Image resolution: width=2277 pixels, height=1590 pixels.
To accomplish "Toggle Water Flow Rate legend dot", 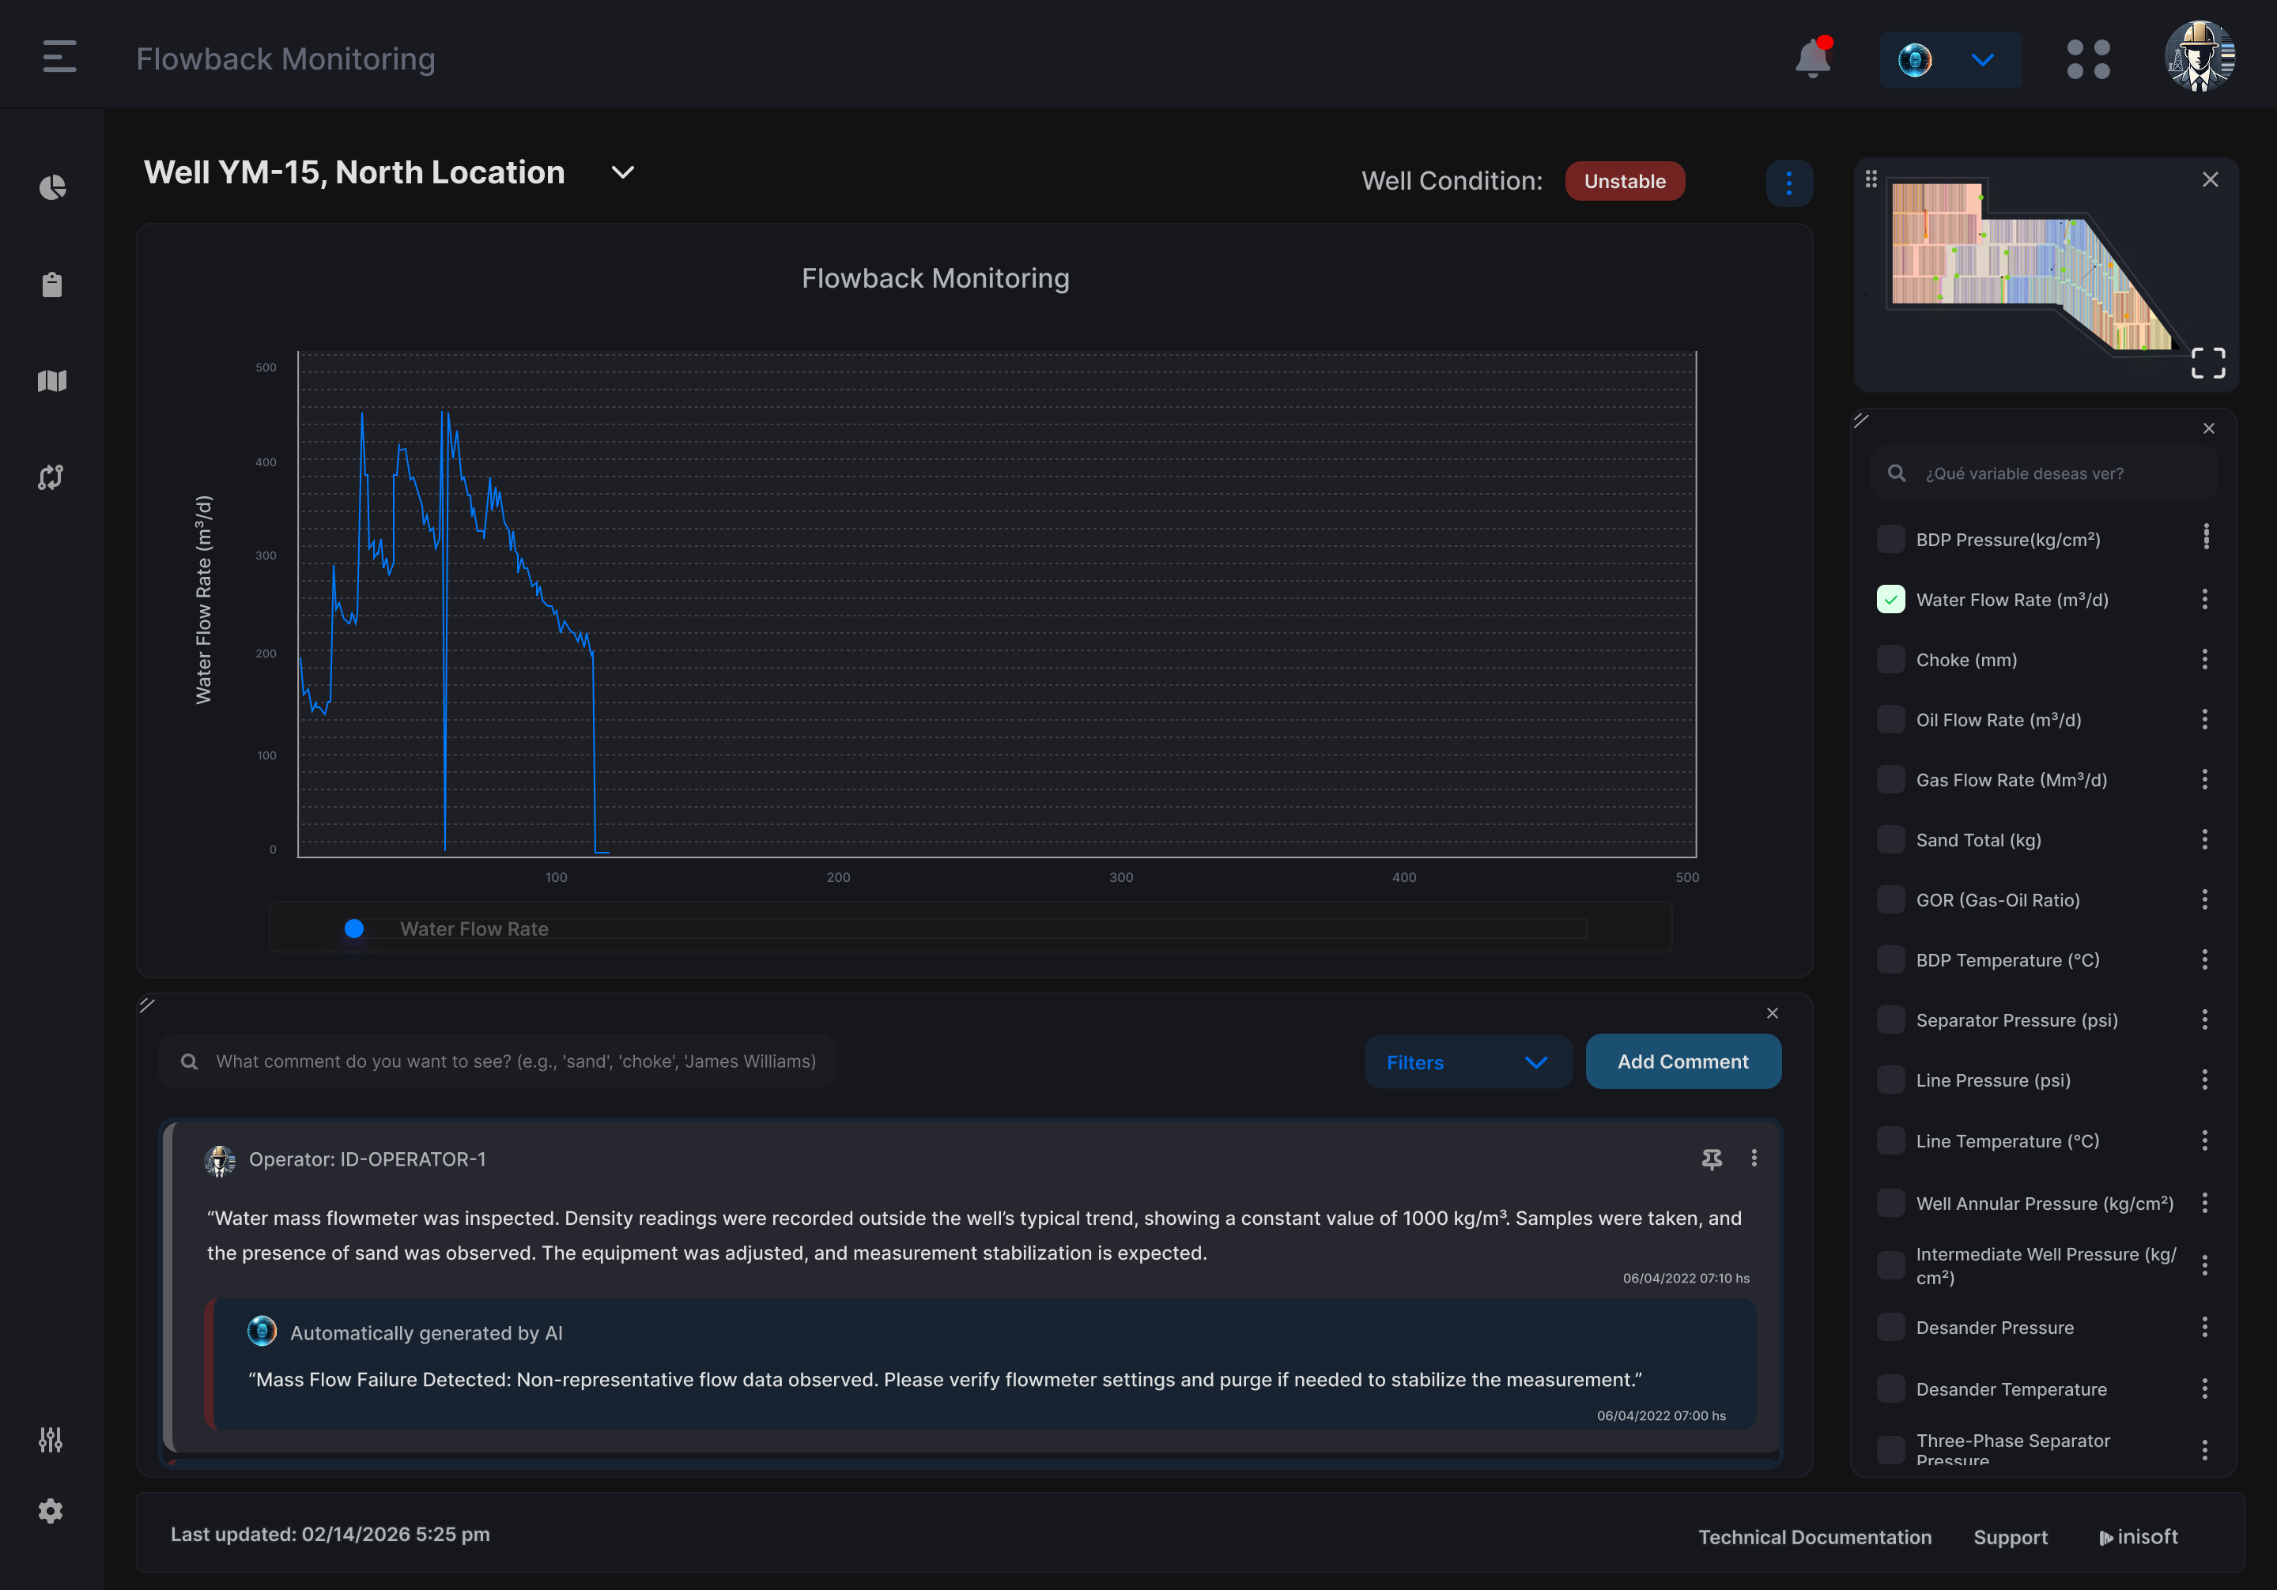I will 354,929.
